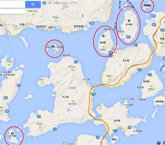Select the 佐木島 island label
This screenshot has width=165, height=145.
(129, 24)
